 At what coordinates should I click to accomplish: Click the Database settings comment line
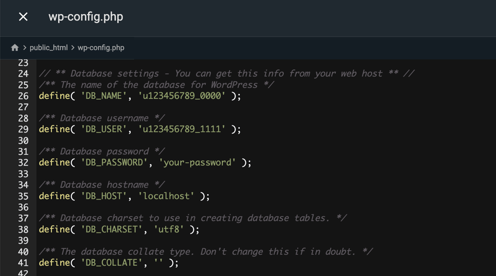[x=227, y=74]
